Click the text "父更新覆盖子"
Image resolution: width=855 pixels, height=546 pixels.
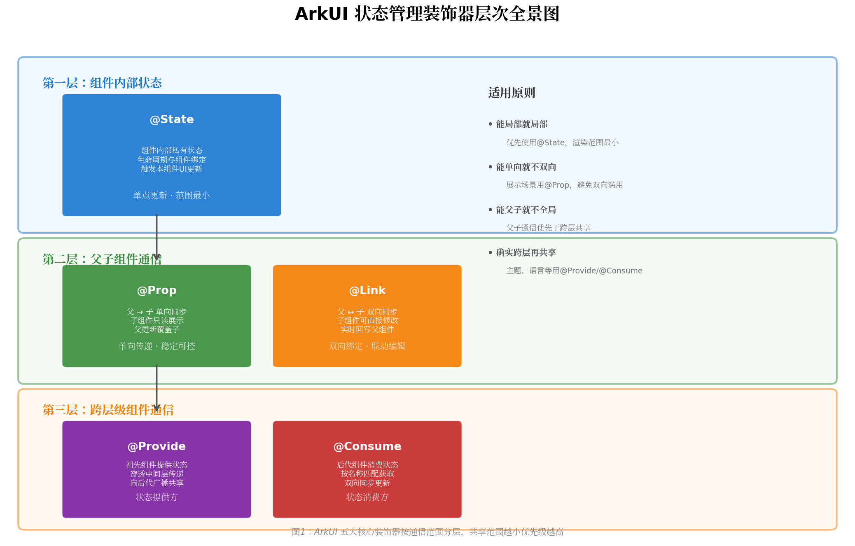pyautogui.click(x=157, y=329)
